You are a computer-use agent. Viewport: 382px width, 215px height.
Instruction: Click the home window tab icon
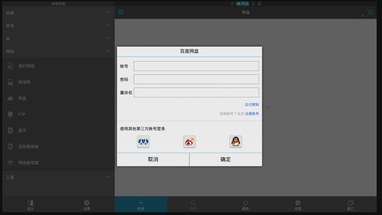coord(232,4)
